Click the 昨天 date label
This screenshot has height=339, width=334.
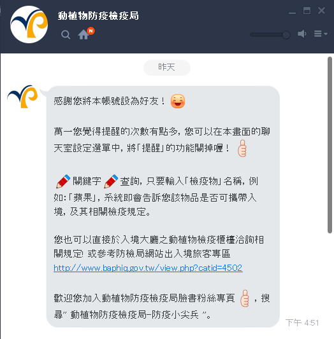167,67
